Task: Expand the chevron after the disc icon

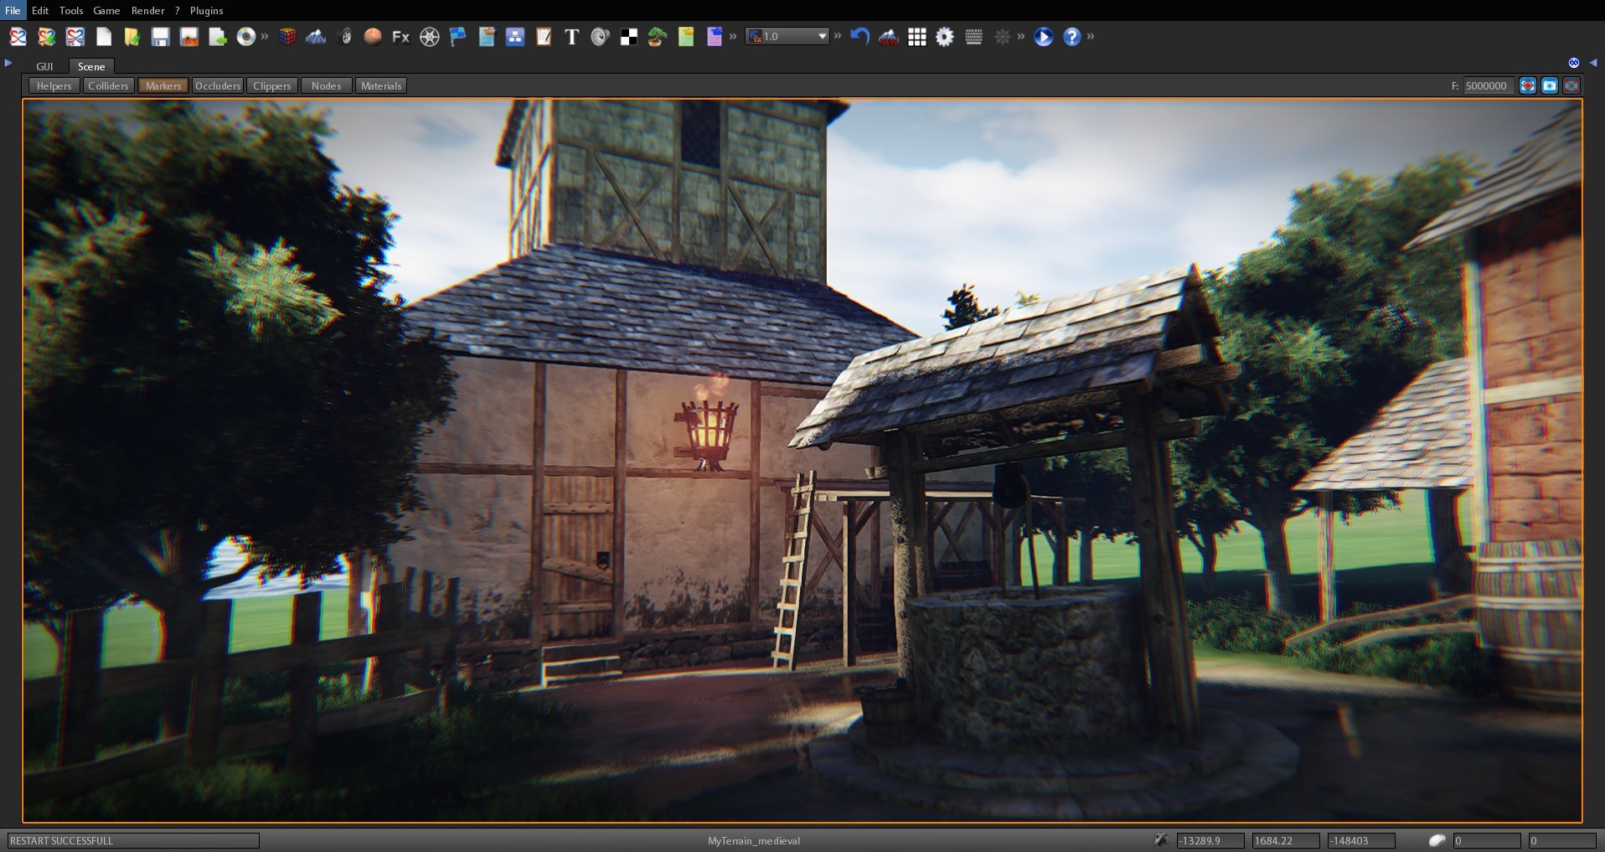Action: (x=265, y=37)
